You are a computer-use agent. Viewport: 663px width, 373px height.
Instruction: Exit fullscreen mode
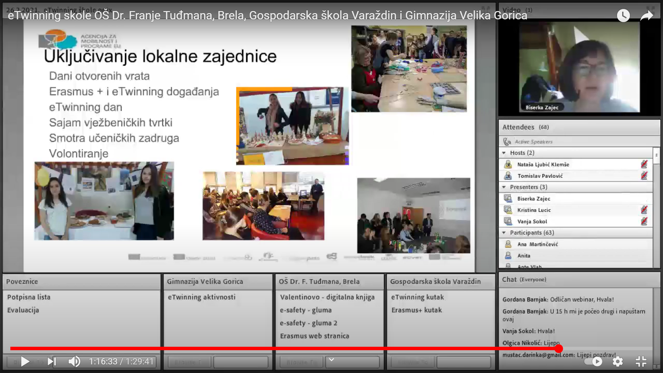point(641,362)
